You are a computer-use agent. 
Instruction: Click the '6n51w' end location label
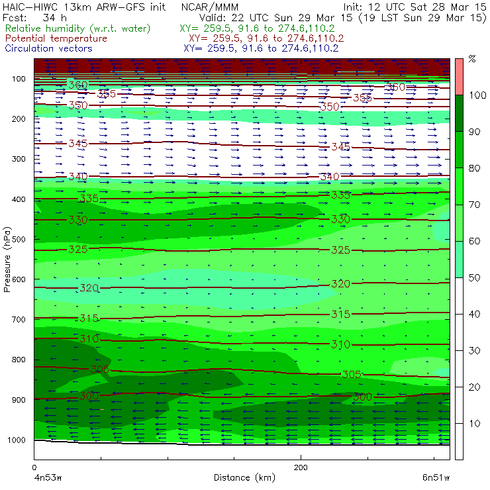[x=436, y=477]
